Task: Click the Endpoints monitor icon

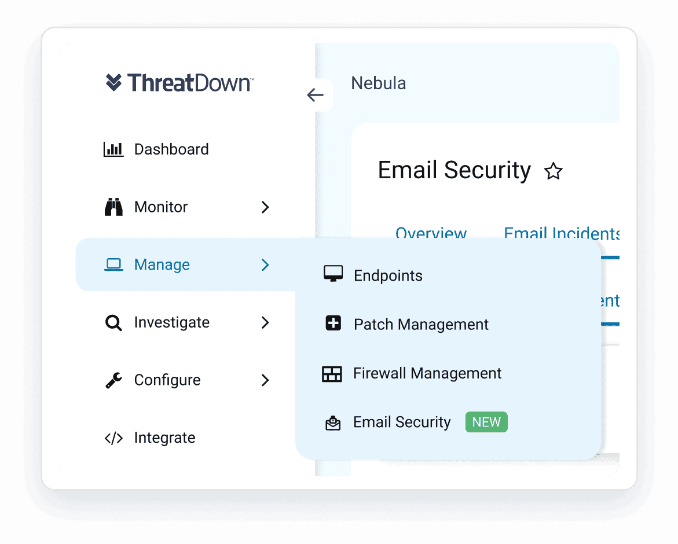Action: 333,275
